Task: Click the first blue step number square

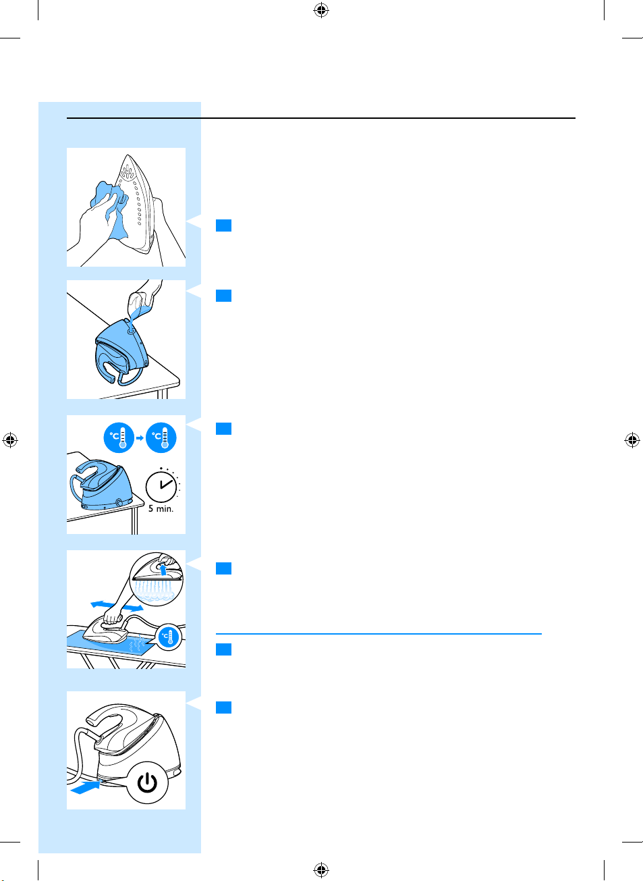Action: (224, 225)
